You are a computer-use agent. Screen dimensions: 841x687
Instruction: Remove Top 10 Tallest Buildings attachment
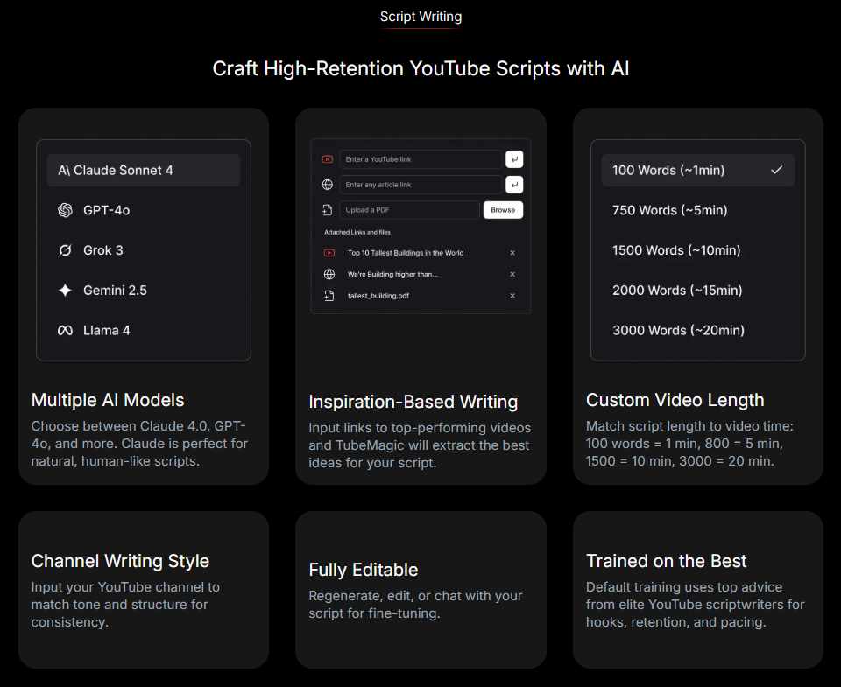tap(512, 253)
